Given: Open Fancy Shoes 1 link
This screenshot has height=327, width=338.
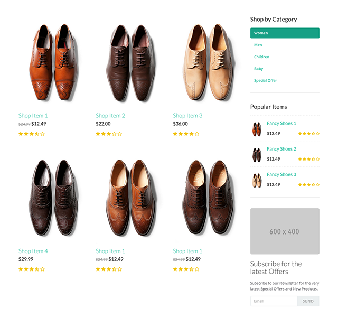Looking at the screenshot, I should click(x=281, y=123).
